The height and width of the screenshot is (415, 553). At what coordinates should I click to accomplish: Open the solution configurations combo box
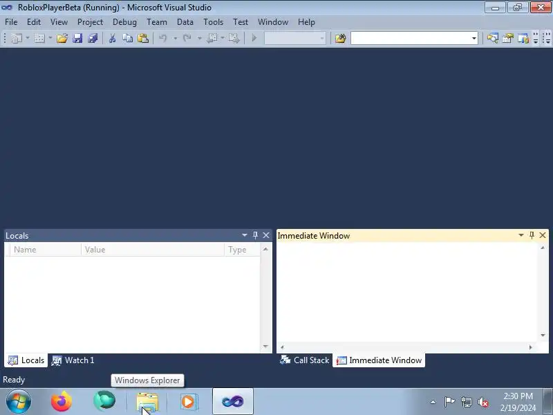point(295,38)
